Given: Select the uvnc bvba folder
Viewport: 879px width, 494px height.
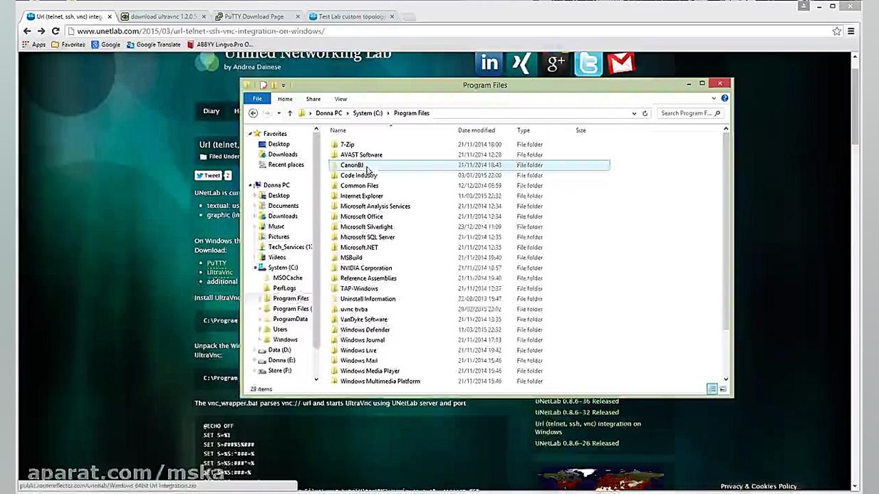Looking at the screenshot, I should (353, 310).
